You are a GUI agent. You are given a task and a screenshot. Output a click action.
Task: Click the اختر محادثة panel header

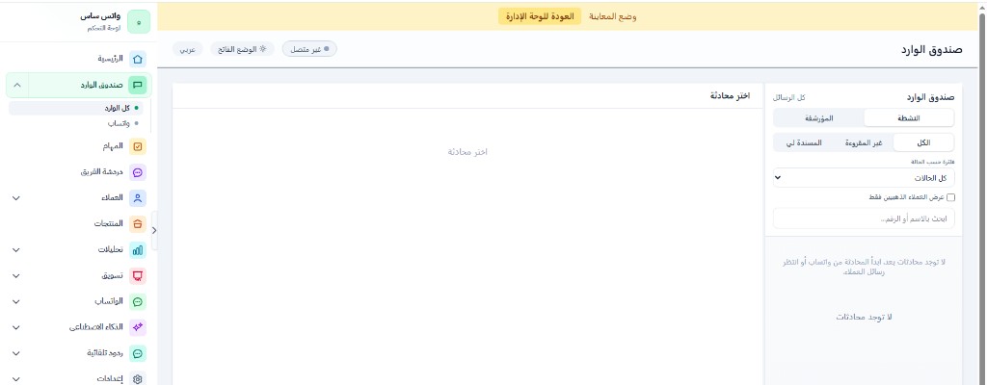pos(730,95)
